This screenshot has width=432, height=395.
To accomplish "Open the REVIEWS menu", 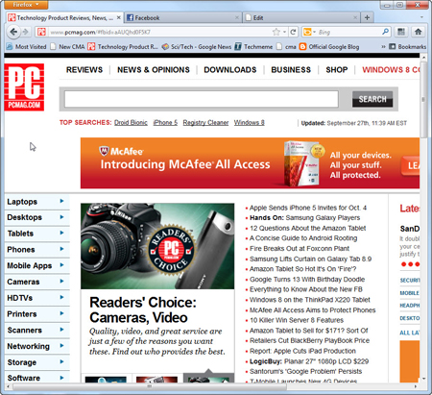I will pyautogui.click(x=84, y=69).
